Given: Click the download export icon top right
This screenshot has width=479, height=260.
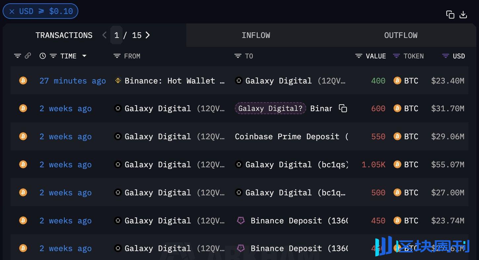Looking at the screenshot, I should [x=463, y=15].
